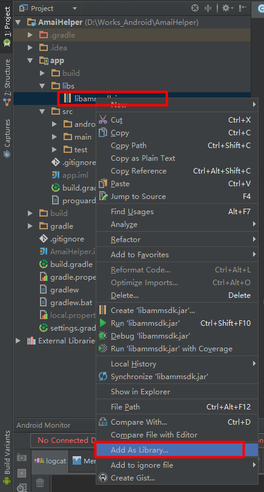Select Copy Reference menu entry

tap(177, 171)
